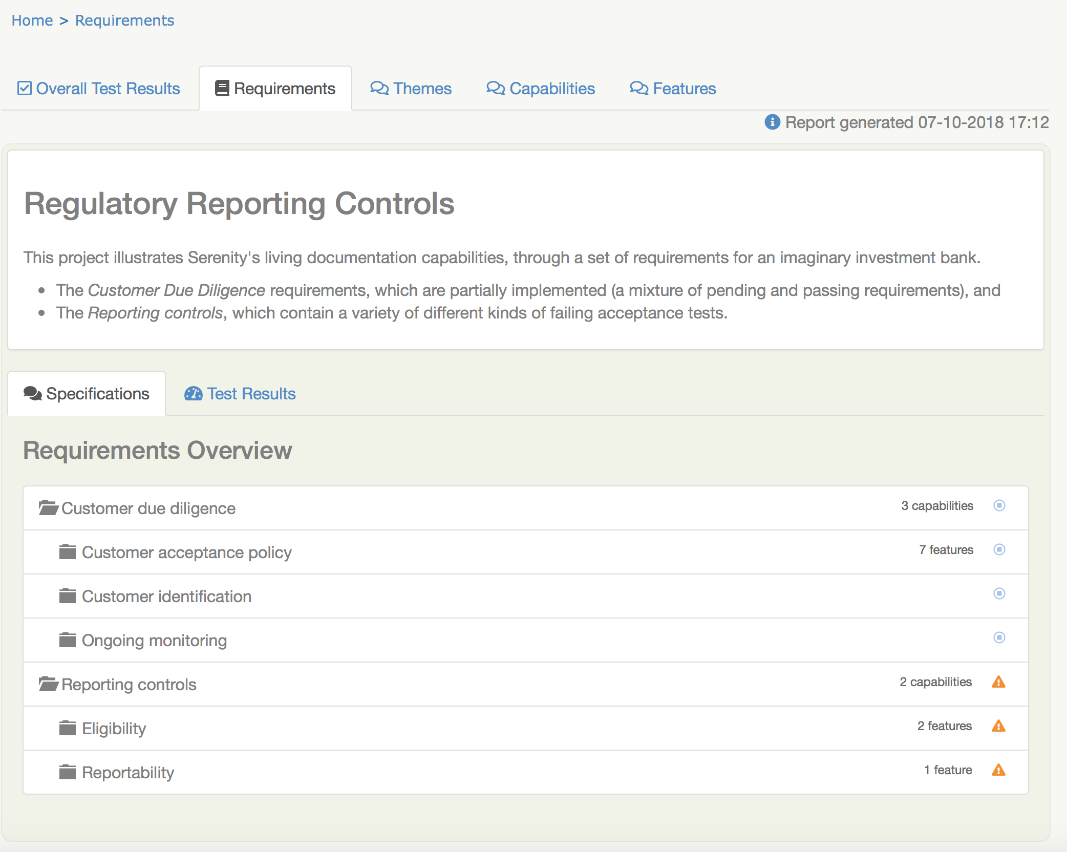This screenshot has width=1067, height=852.
Task: Click the checkbox icon on Overall Test Results
Action: pyautogui.click(x=24, y=88)
